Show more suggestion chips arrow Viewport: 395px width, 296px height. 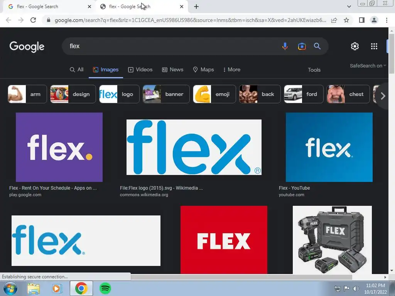(383, 96)
